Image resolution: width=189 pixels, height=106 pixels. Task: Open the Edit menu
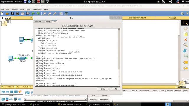(8, 9)
